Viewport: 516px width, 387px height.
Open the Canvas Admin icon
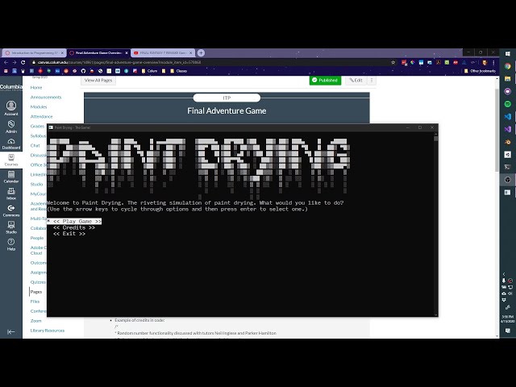10,126
